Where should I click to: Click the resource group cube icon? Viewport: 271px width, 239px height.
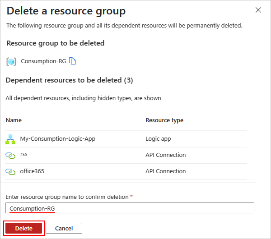(11, 62)
